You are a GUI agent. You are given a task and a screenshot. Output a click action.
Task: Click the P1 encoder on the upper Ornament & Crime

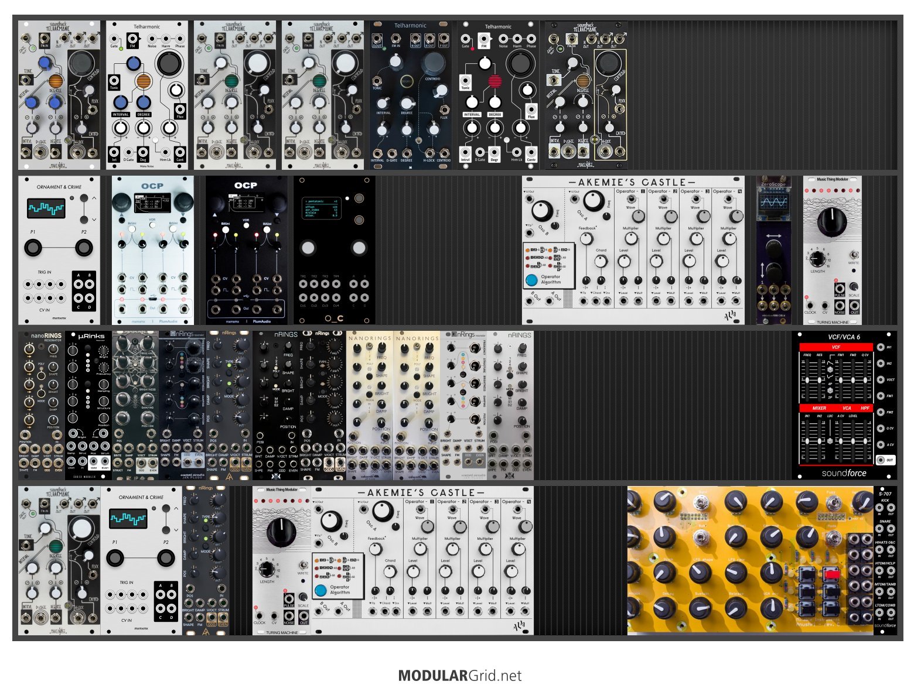[x=33, y=248]
